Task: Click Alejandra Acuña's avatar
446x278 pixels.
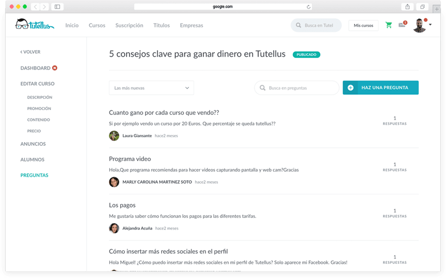Action: tap(114, 228)
